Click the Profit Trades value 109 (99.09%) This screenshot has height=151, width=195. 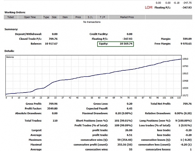point(123,125)
